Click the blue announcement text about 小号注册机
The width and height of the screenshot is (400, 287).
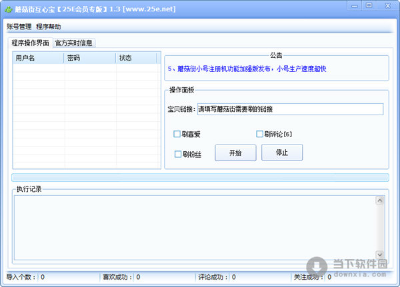click(x=247, y=69)
